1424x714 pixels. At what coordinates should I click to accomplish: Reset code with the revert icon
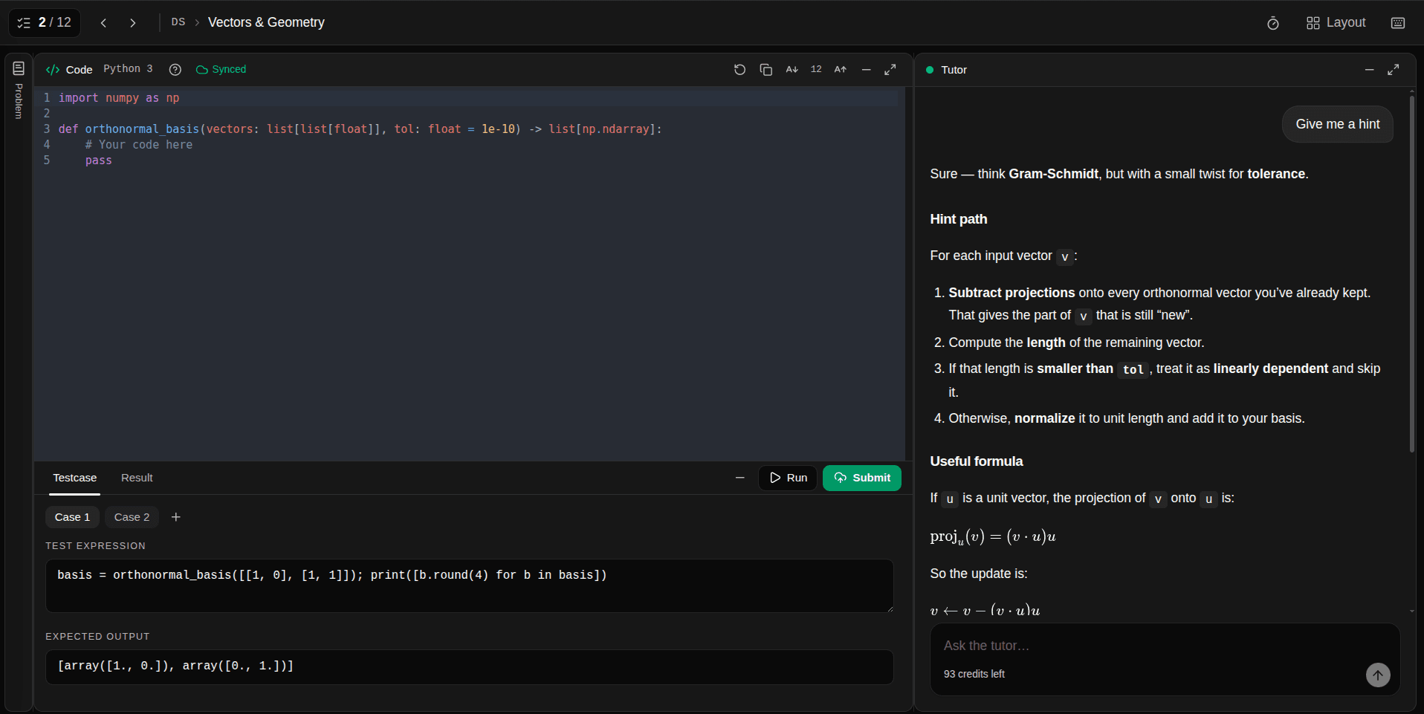pos(739,69)
